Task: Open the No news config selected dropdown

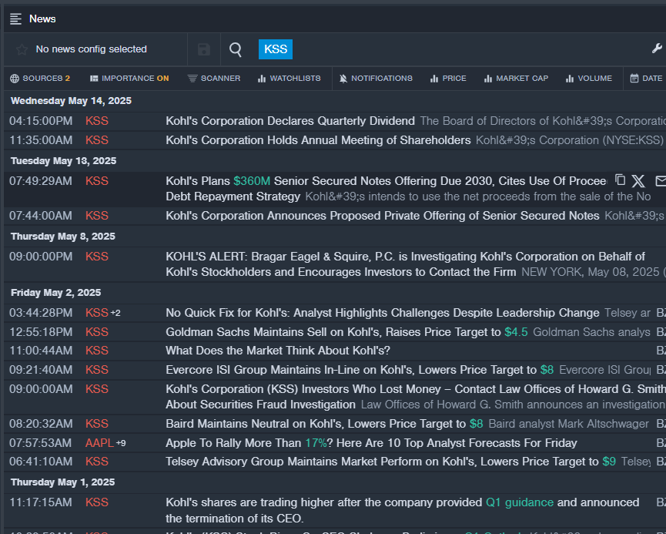Action: [92, 49]
